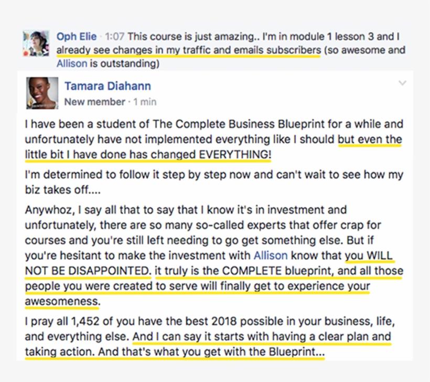The height and width of the screenshot is (382, 430).
Task: Click Oph Elie's profile picture
Action: pos(36,44)
